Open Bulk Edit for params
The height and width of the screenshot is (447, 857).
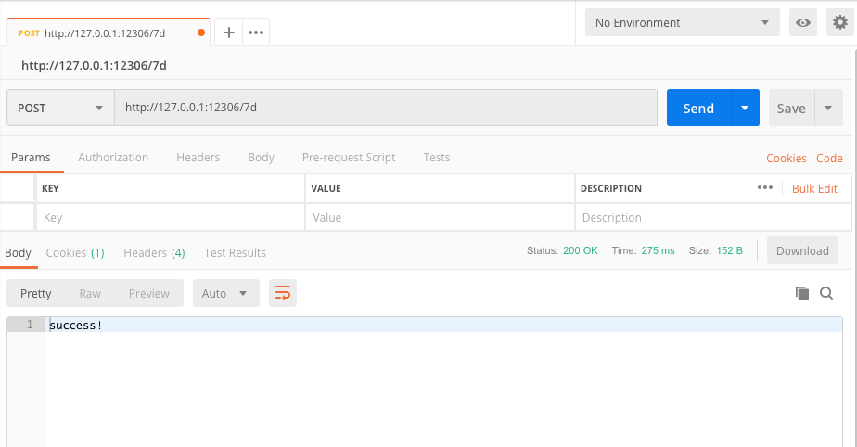(x=814, y=188)
